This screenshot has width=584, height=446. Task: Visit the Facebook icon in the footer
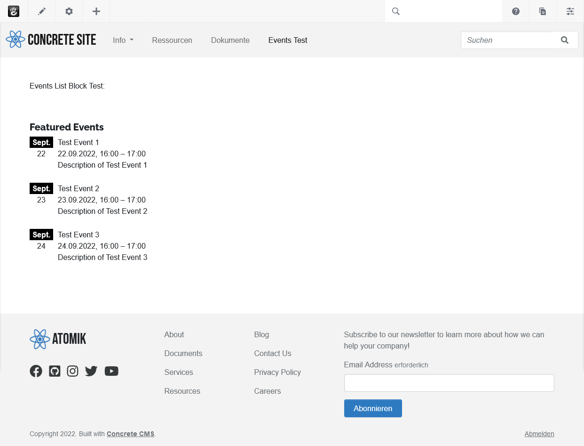tap(36, 371)
